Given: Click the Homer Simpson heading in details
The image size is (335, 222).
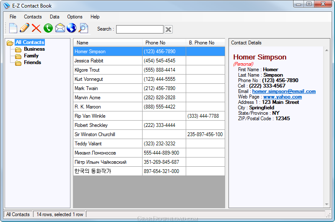Looking at the screenshot, I should click(x=260, y=57).
